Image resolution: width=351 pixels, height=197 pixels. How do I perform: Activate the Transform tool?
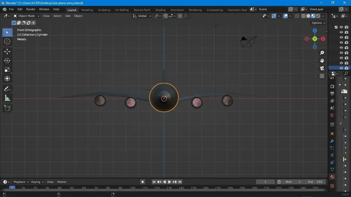[x=7, y=79]
